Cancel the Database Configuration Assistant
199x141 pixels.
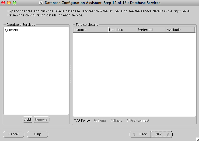(13, 134)
